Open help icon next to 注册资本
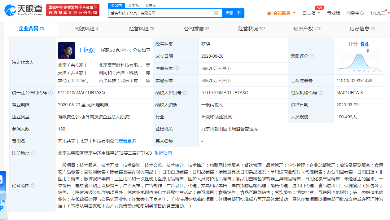The width and height of the screenshot is (390, 220). [x=177, y=68]
